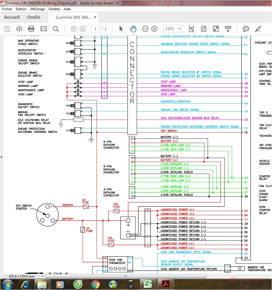This screenshot has width=272, height=290.
Task: Open the Affichage menu
Action: tap(37, 9)
